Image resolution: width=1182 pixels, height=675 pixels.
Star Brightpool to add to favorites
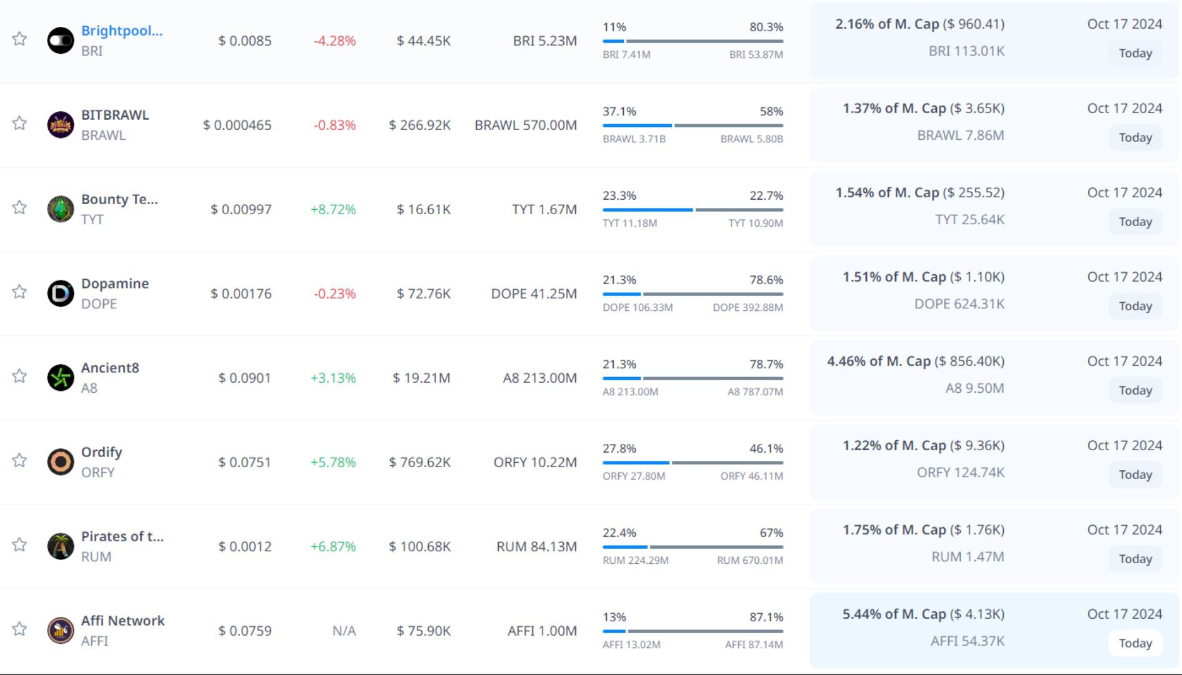(19, 39)
